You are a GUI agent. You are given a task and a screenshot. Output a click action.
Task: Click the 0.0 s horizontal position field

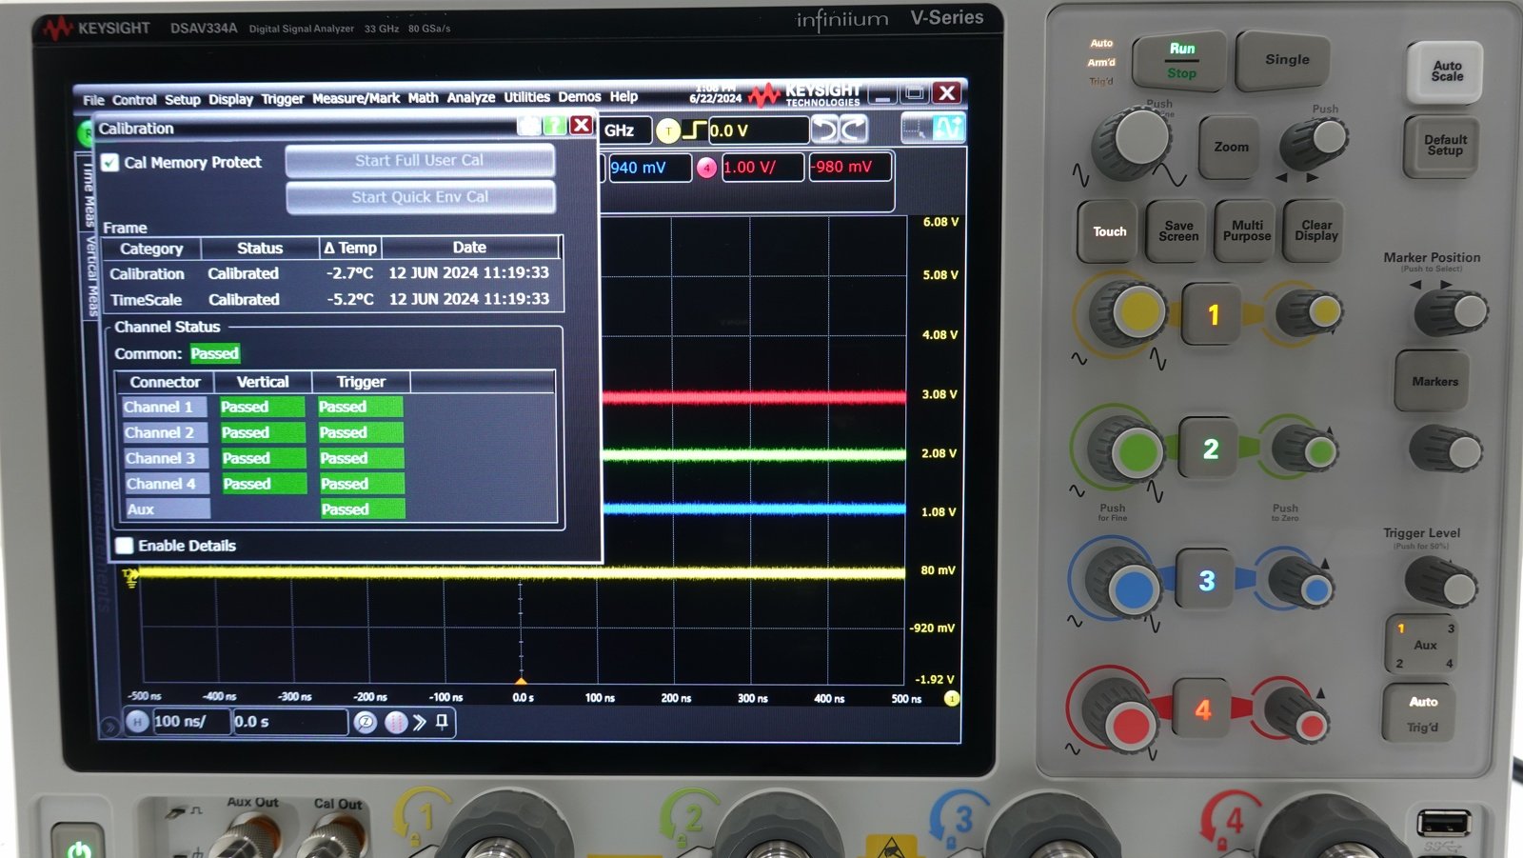click(x=289, y=722)
